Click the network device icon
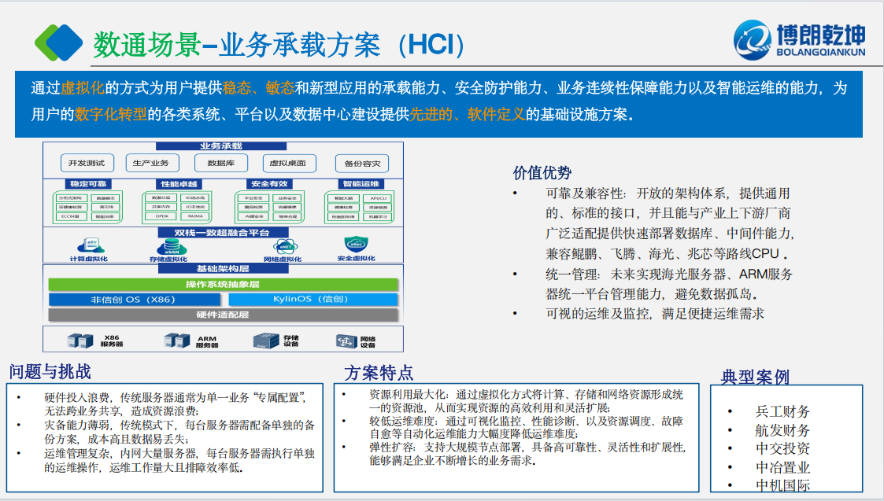The image size is (884, 501). pyautogui.click(x=346, y=341)
